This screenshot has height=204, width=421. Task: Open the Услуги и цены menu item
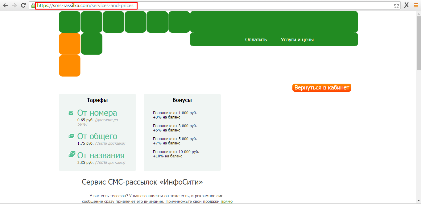point(297,40)
